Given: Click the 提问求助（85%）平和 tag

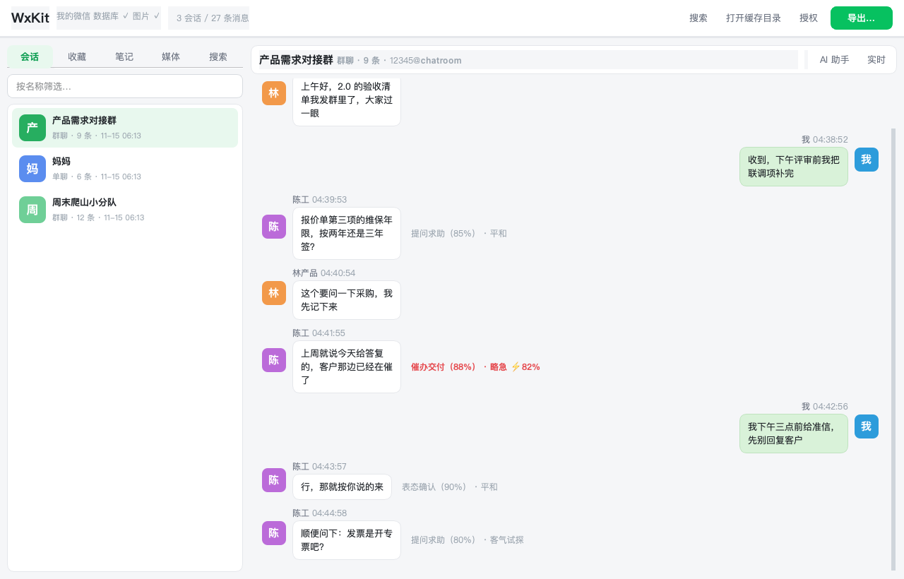Looking at the screenshot, I should 459,234.
